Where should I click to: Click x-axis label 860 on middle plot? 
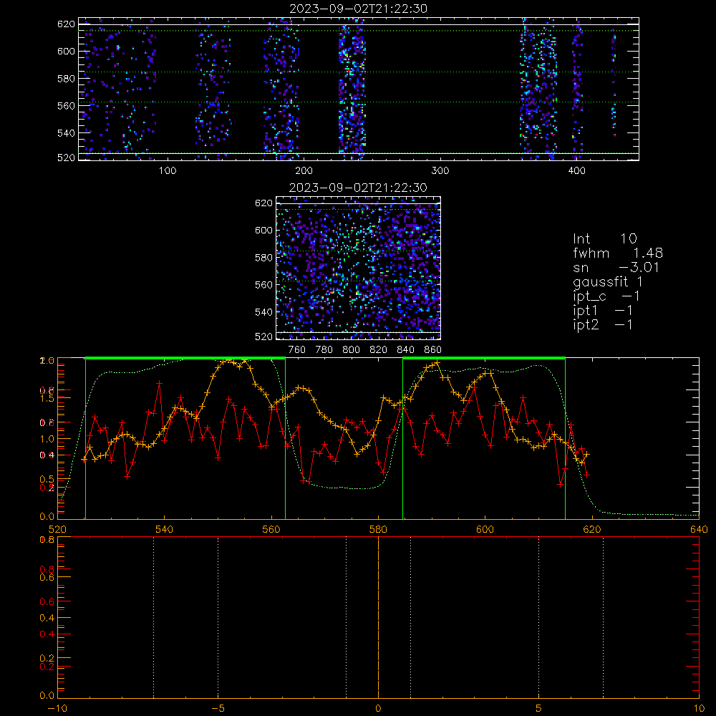pyautogui.click(x=433, y=350)
